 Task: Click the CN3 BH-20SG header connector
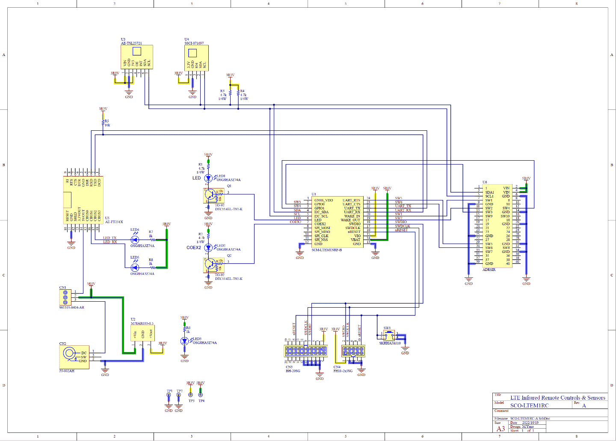coord(305,351)
